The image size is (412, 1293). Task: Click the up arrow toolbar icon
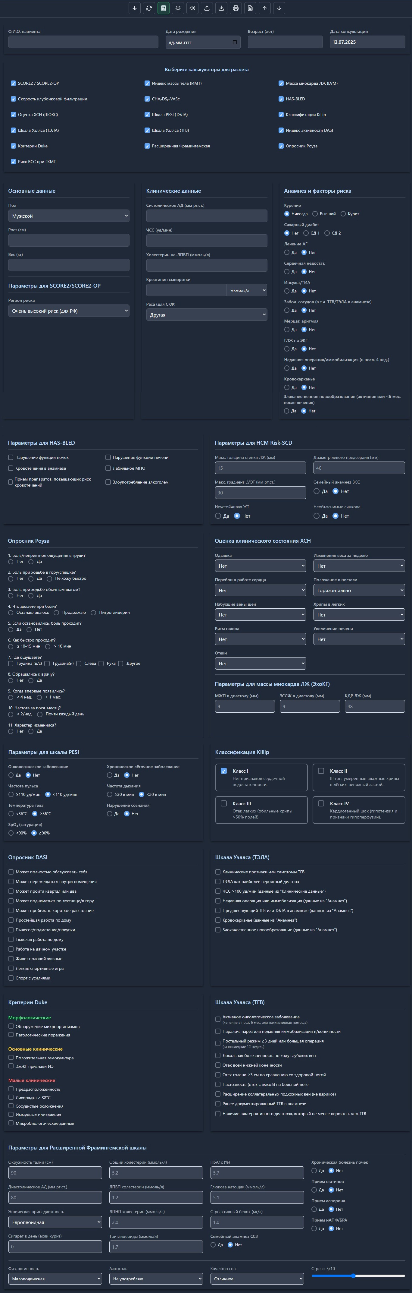point(265,8)
